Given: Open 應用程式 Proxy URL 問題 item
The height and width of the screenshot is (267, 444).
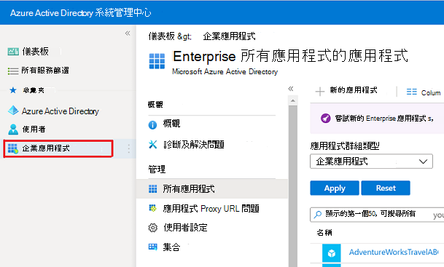Looking at the screenshot, I should pos(211,209).
